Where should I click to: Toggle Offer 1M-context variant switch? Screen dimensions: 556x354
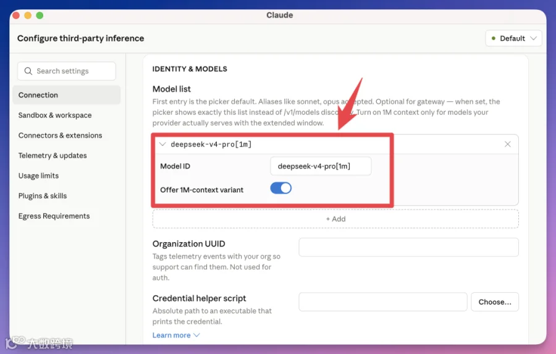coord(281,188)
